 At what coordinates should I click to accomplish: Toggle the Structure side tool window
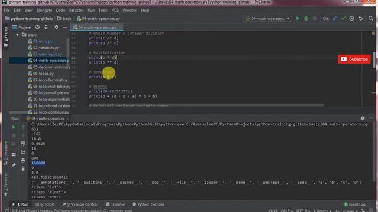(x=5, y=153)
